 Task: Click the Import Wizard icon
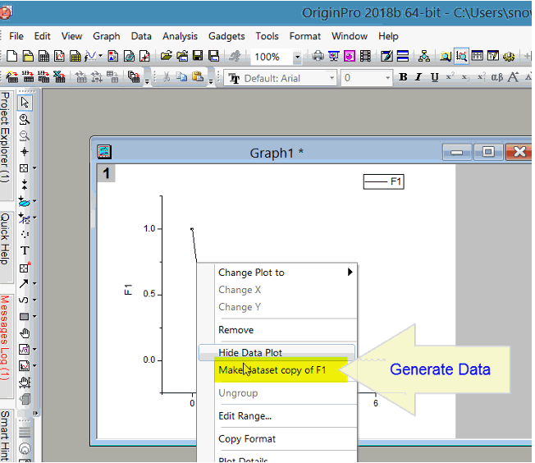click(x=12, y=77)
